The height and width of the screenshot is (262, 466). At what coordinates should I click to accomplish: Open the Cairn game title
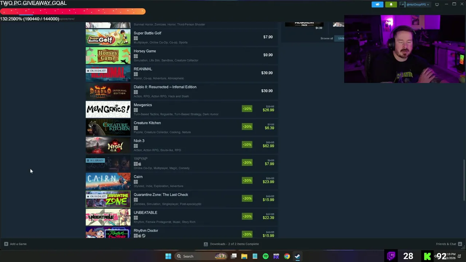coord(138,176)
